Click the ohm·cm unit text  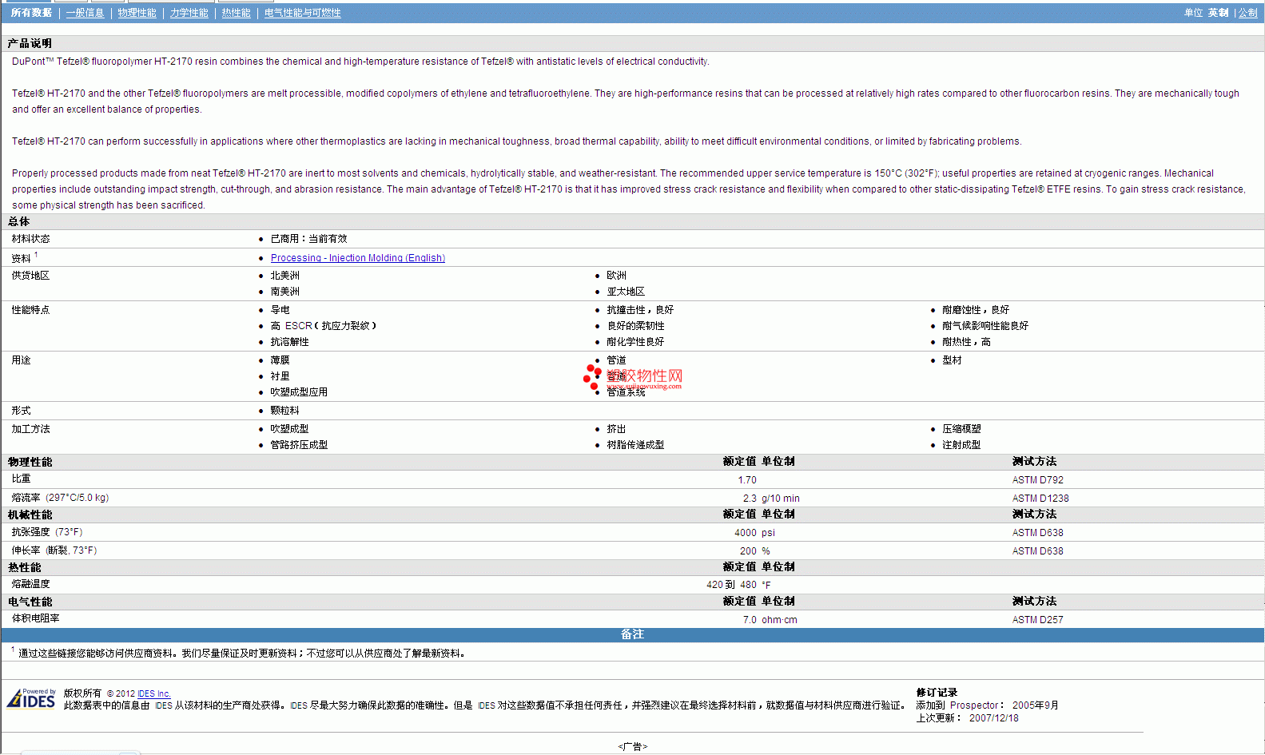[x=779, y=620]
